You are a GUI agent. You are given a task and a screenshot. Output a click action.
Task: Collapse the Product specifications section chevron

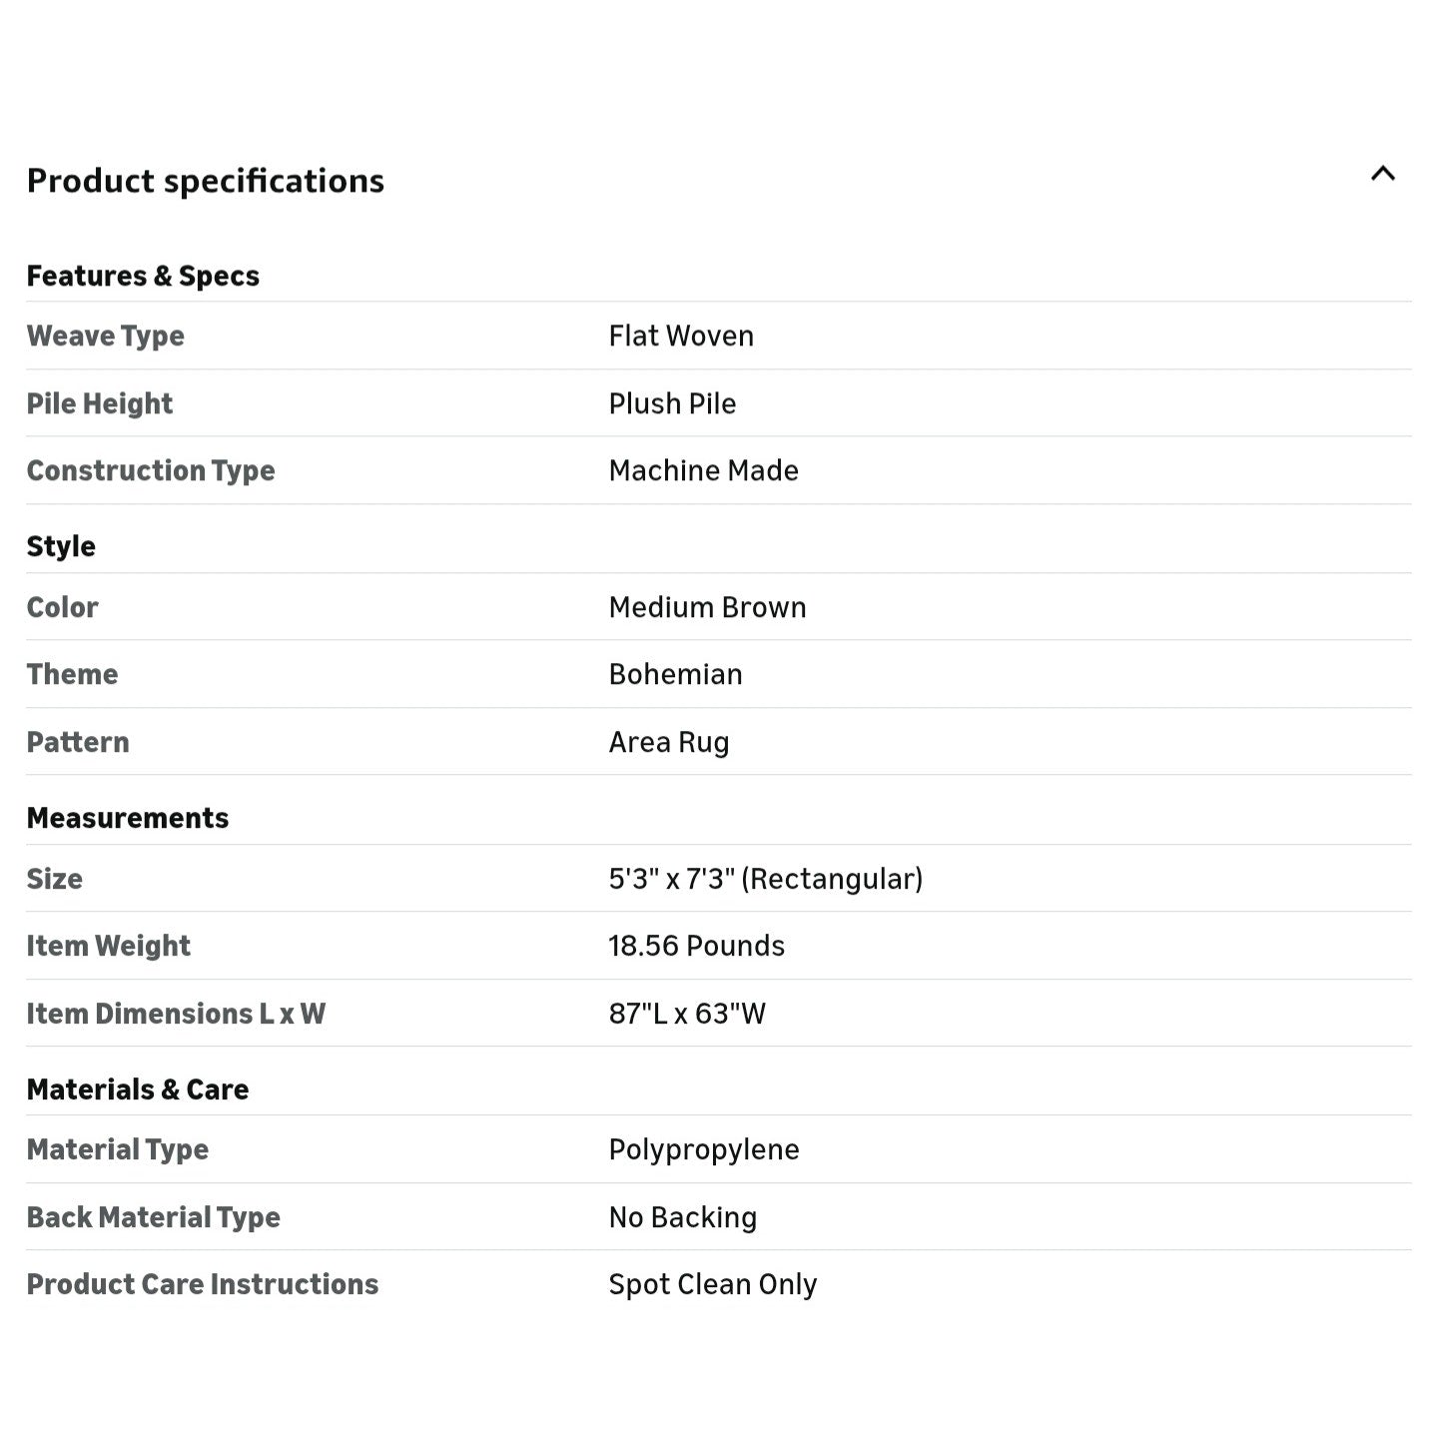(1382, 174)
